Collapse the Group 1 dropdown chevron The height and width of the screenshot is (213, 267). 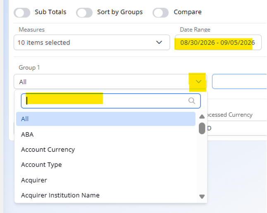[198, 82]
